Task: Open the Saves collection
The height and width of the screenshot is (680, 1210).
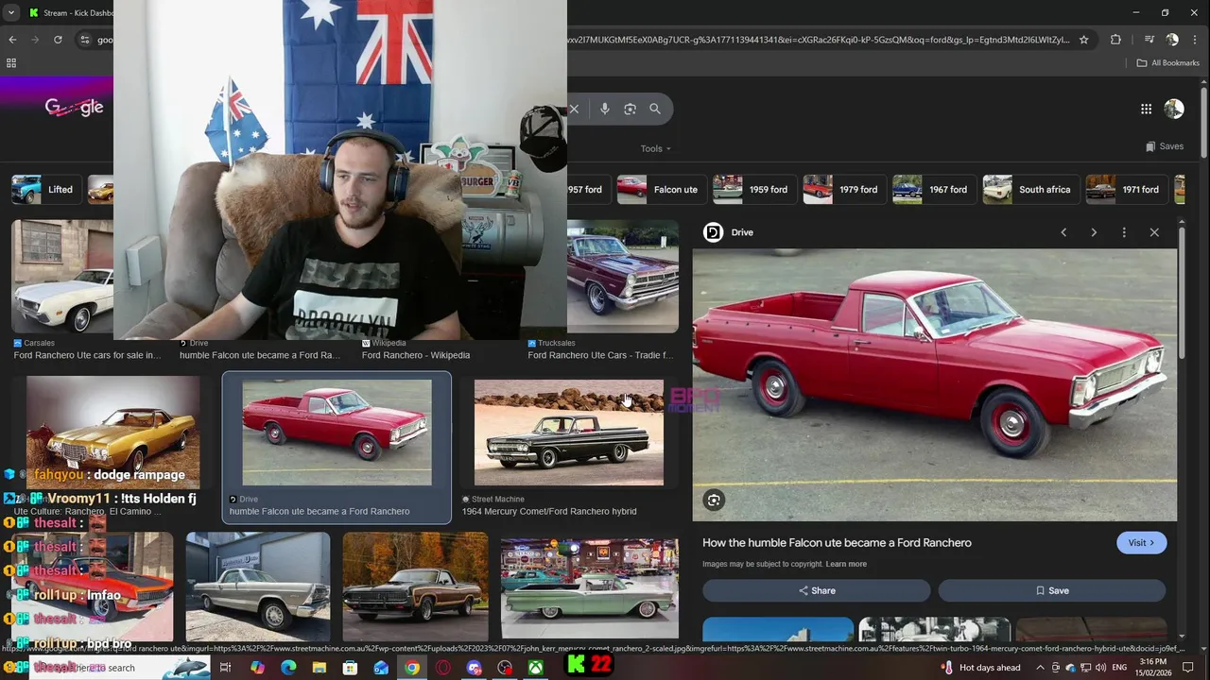Action: point(1164,146)
